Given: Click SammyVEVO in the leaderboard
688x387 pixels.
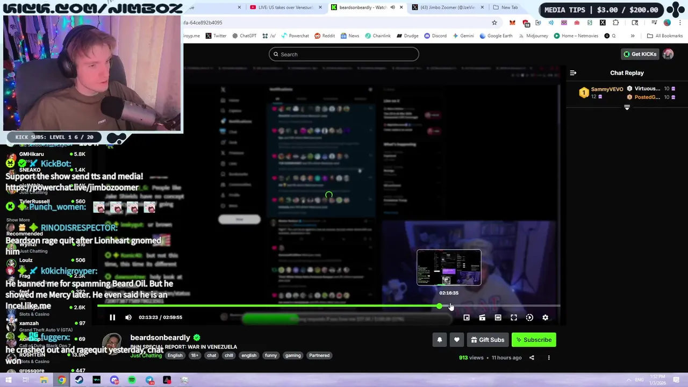Looking at the screenshot, I should 607,89.
